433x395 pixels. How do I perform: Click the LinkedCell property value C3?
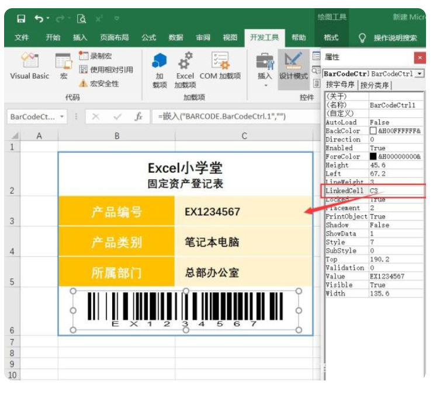396,190
